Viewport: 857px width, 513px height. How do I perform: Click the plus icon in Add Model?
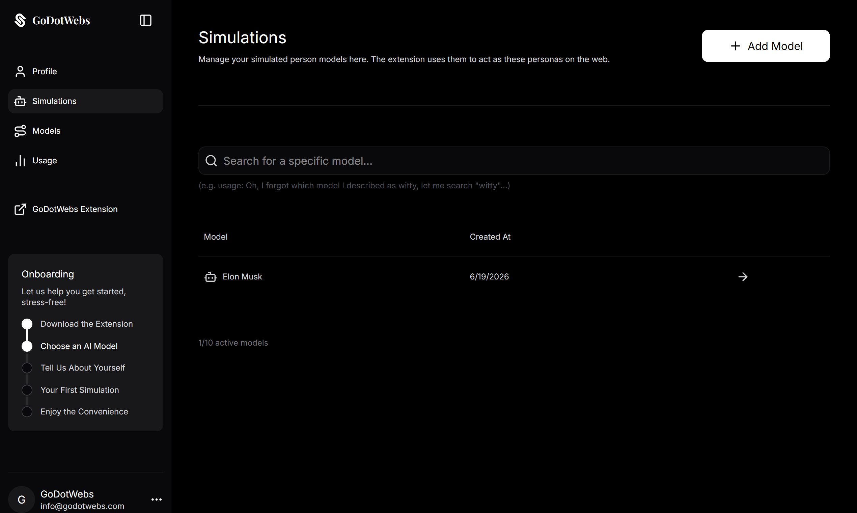click(735, 46)
